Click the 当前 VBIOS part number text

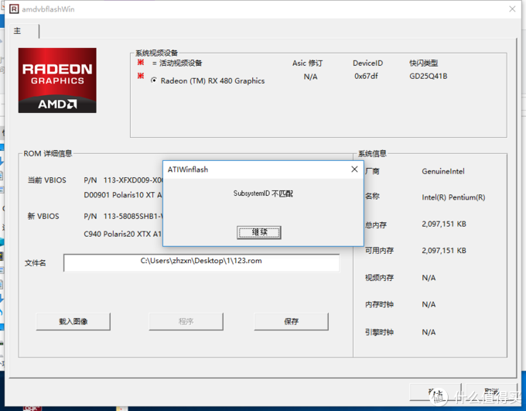pos(122,180)
